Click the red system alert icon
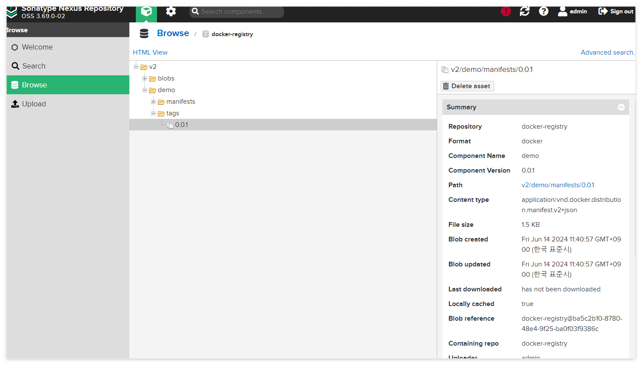642x365 pixels. (x=506, y=12)
